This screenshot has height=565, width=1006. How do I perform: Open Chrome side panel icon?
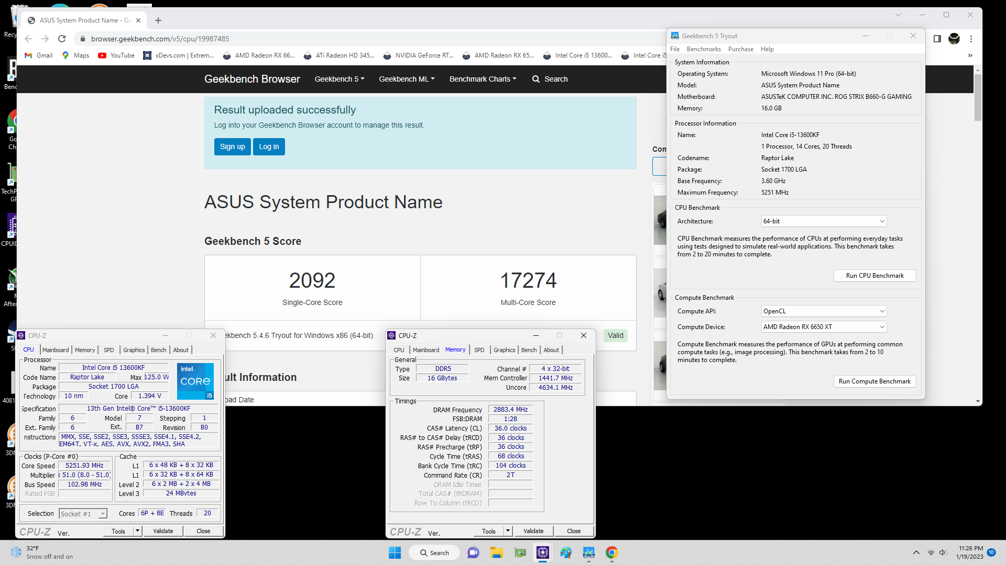[937, 39]
